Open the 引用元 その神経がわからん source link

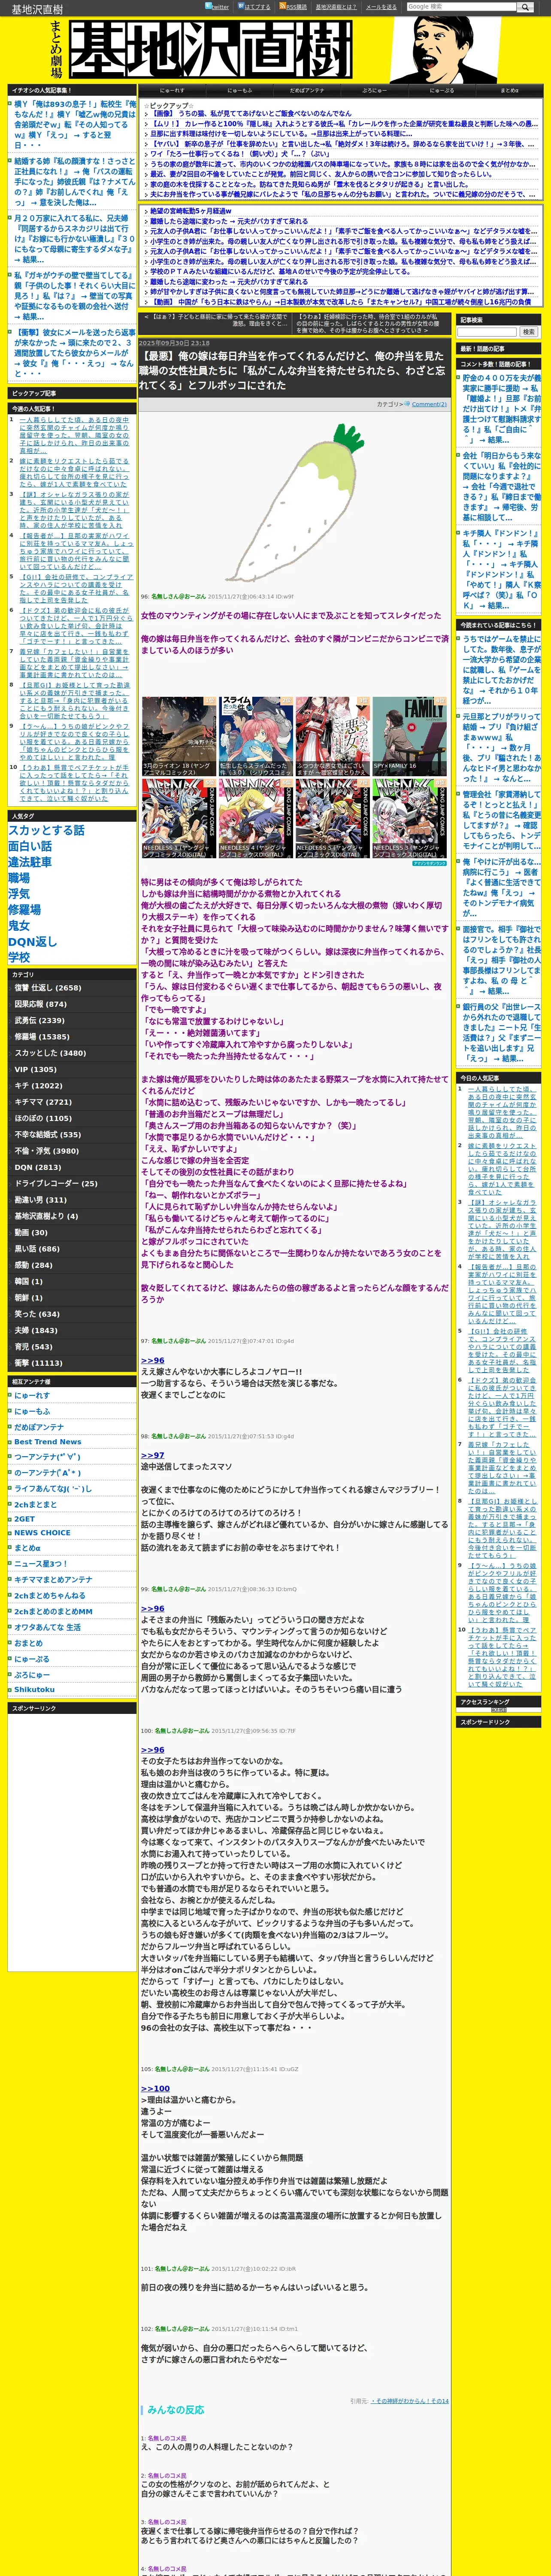click(409, 2401)
